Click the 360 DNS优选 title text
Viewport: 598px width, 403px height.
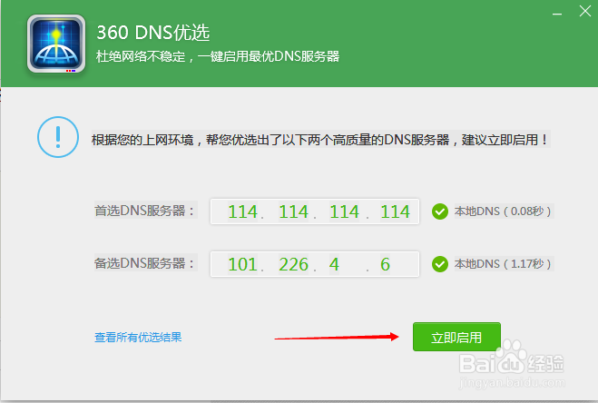click(x=153, y=33)
